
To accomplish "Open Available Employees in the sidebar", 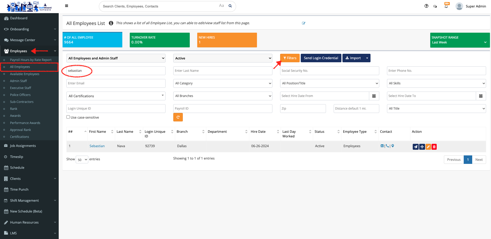I will click(x=25, y=74).
